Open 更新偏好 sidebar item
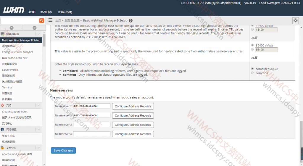The height and width of the screenshot is (166, 303). [7, 99]
